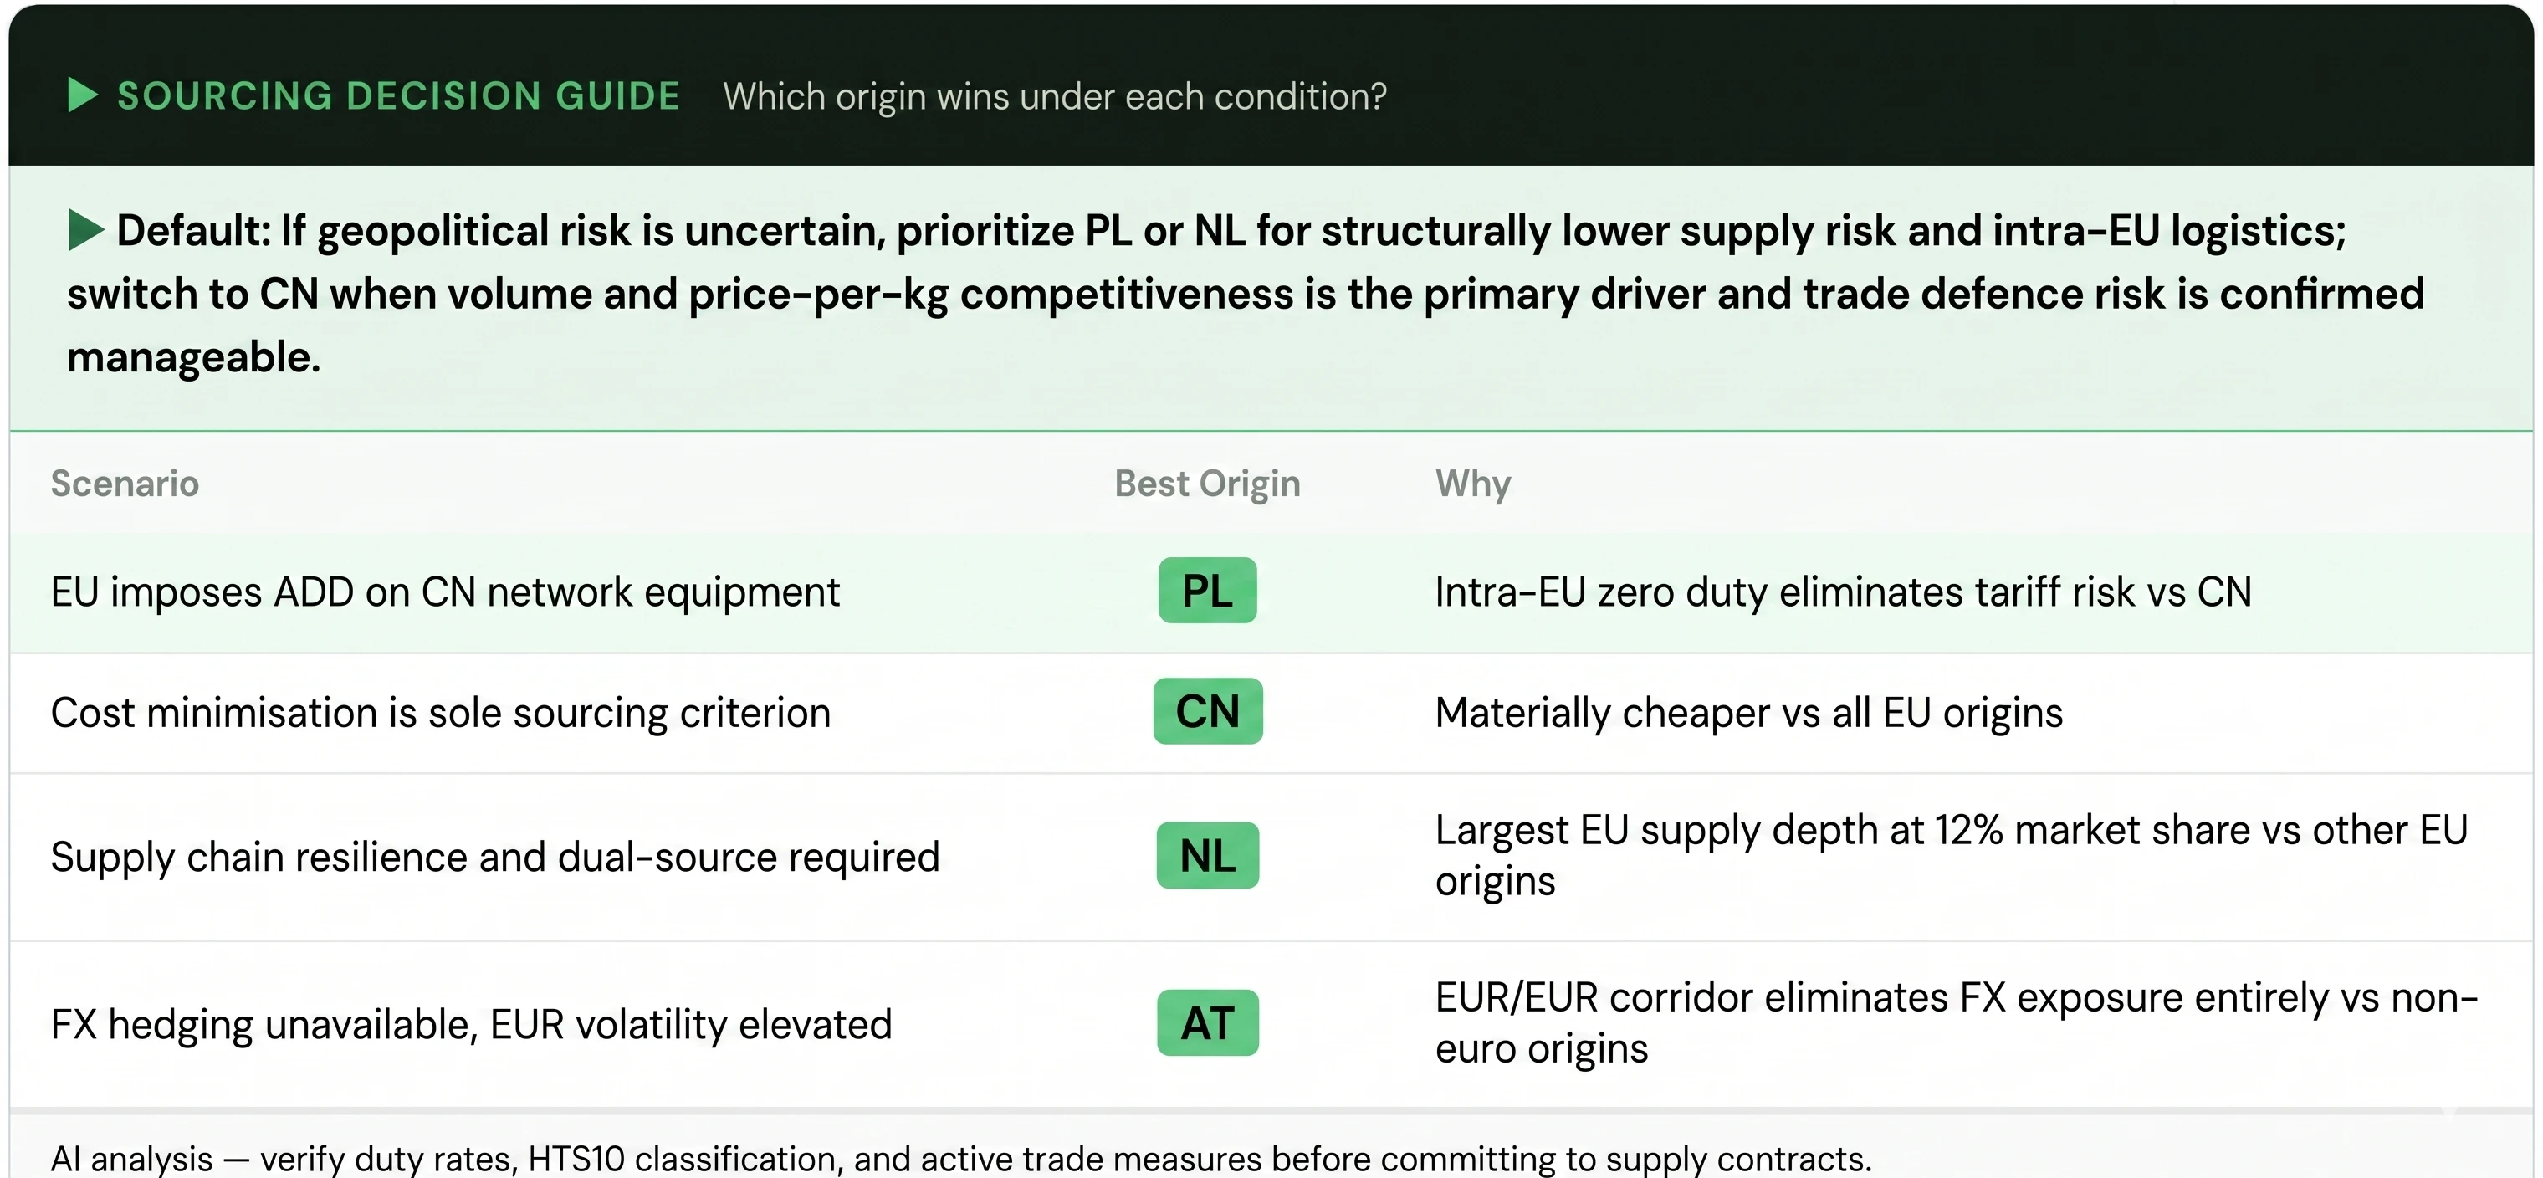Click the Which origin wins subtitle
The width and height of the screenshot is (2543, 1178).
[x=1054, y=97]
